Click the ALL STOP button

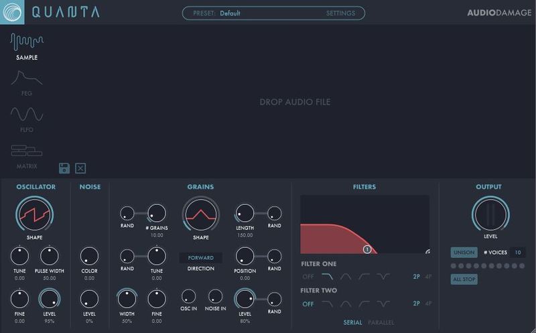pos(464,279)
